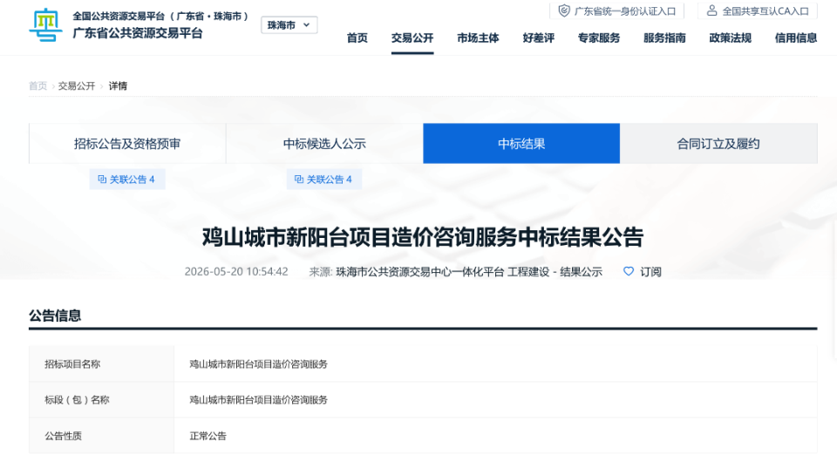Switch to 中标候选人公示 tab
This screenshot has height=476, width=837.
(x=324, y=144)
